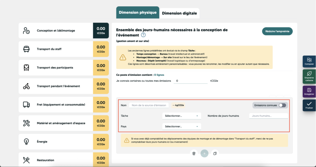Click the help question mark icon
This screenshot has width=316, height=167.
coord(143,35)
